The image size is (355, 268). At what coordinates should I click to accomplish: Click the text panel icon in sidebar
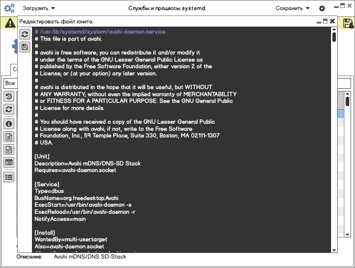tap(9, 162)
